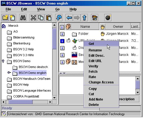Screen dimensions: 143x118
Task: Select the BSCW Demo deutsch folder
Action: click(x=30, y=67)
